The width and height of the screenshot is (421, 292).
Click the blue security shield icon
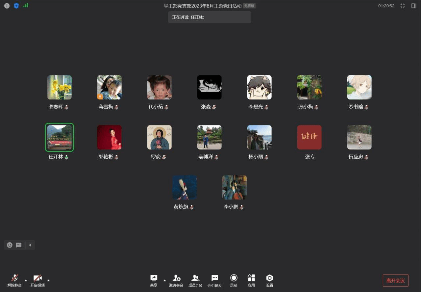point(16,6)
